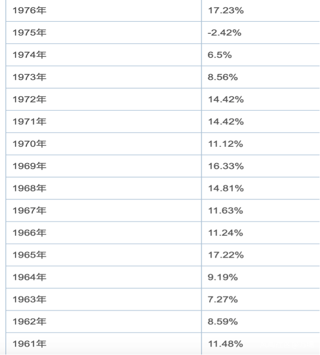Select the 1970年 row label

[30, 144]
